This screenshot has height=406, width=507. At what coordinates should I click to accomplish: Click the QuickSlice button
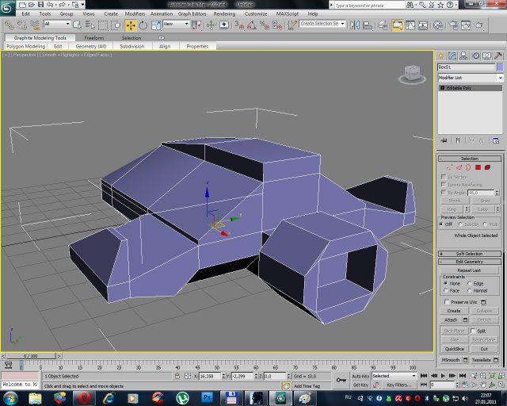pyautogui.click(x=454, y=348)
